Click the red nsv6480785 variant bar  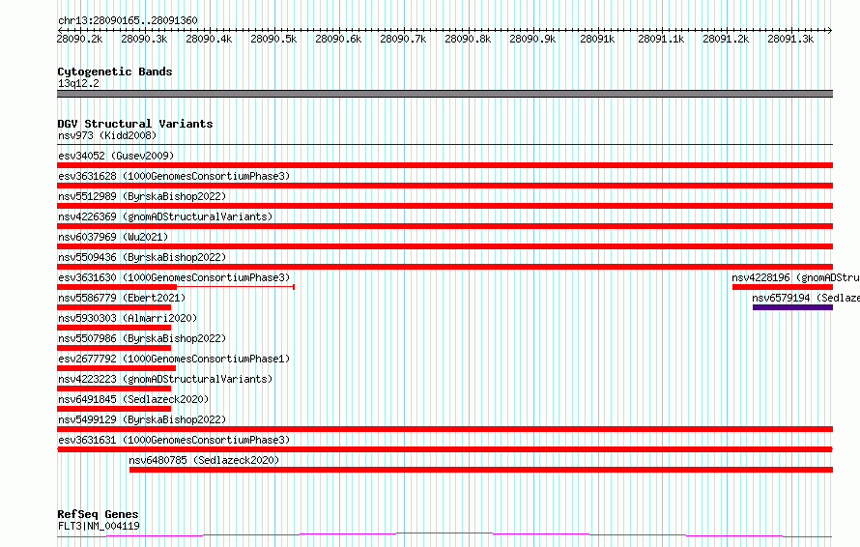point(481,470)
